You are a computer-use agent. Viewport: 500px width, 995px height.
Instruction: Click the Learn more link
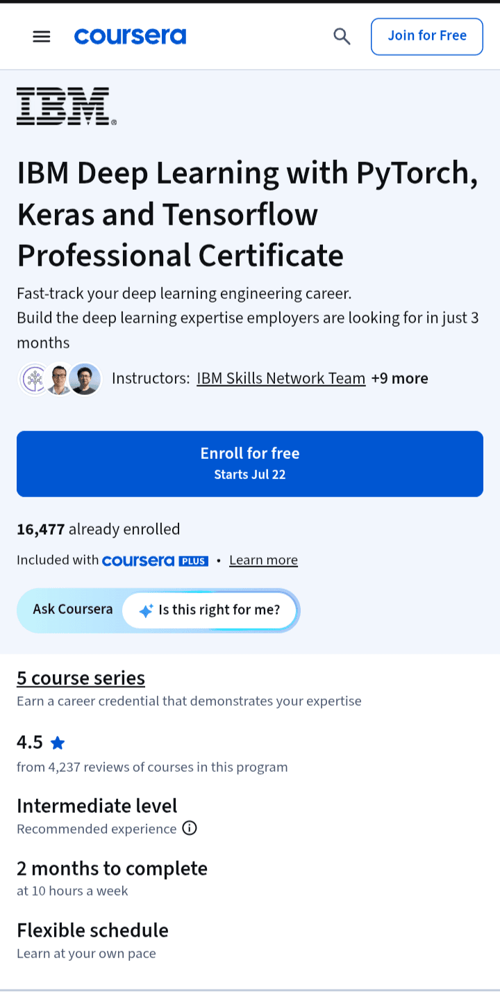pyautogui.click(x=263, y=560)
